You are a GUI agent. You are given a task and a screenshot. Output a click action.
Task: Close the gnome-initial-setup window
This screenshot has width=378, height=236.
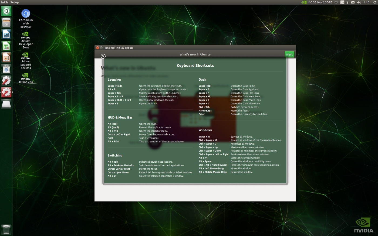pos(97,48)
